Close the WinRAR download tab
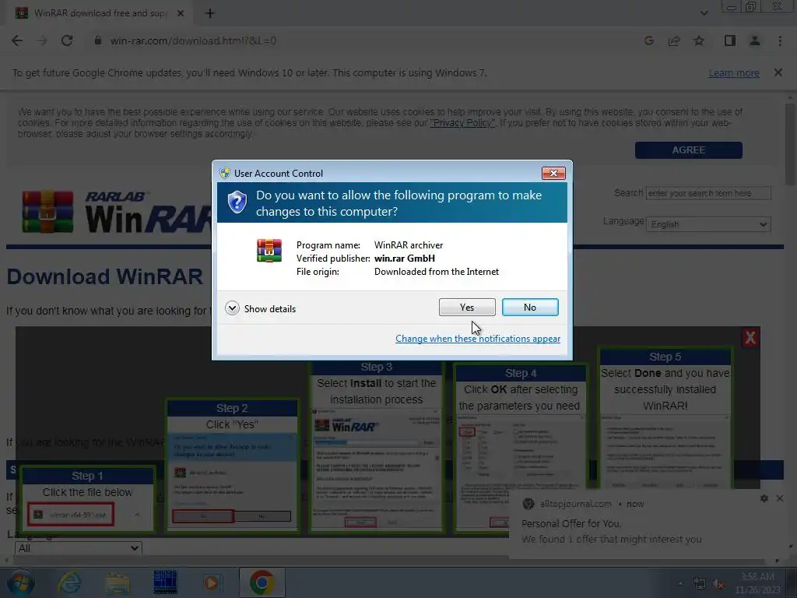797x598 pixels. [x=181, y=13]
